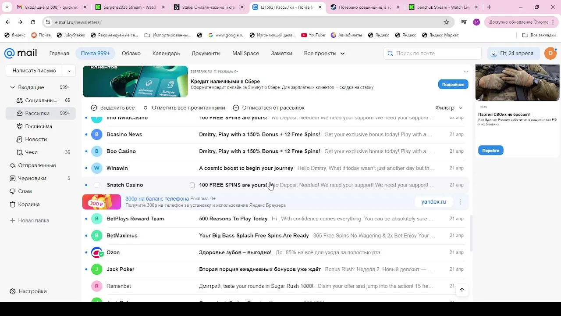Image resolution: width=561 pixels, height=316 pixels.
Task: Click the search magnifier icon
Action: (391, 54)
